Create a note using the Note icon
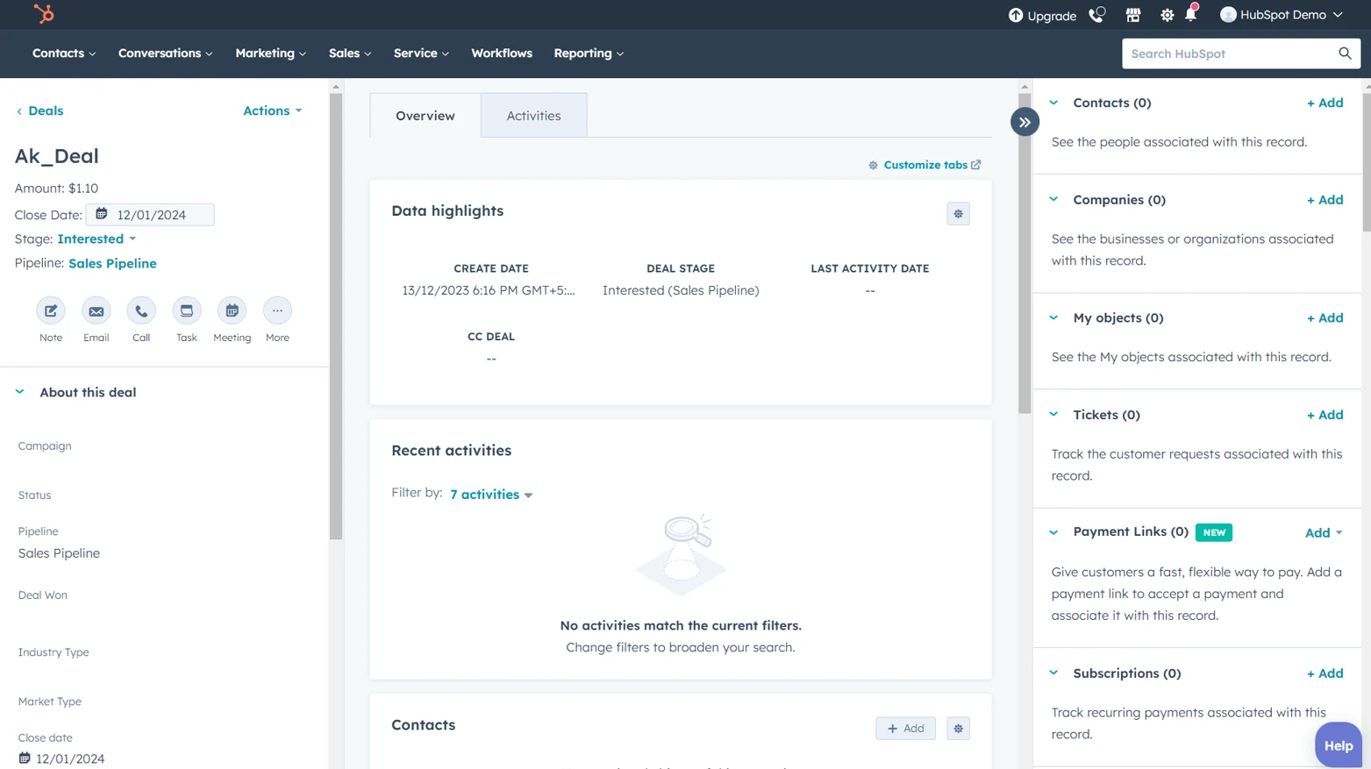Screen dimensions: 1371x769 click(x=50, y=310)
